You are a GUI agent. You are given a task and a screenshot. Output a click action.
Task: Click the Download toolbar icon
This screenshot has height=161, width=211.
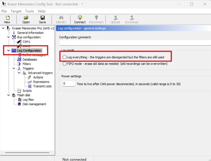[x=132, y=18]
